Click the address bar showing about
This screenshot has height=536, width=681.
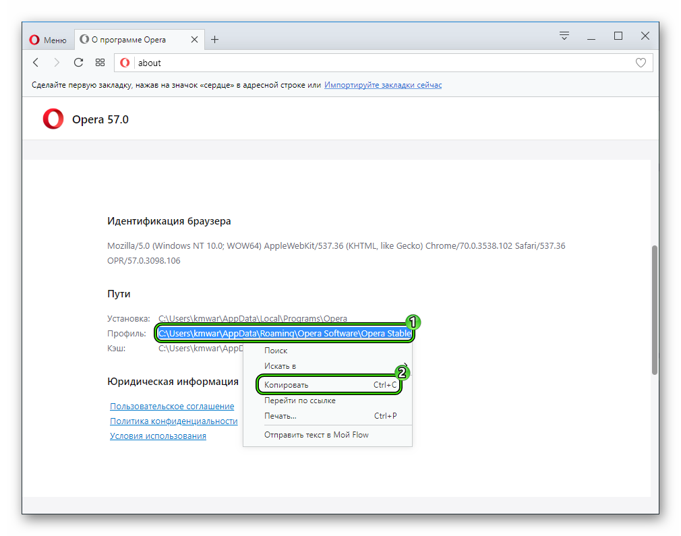382,63
